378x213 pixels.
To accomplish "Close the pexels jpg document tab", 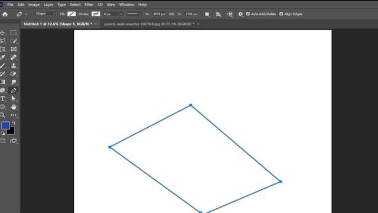I will point(198,24).
